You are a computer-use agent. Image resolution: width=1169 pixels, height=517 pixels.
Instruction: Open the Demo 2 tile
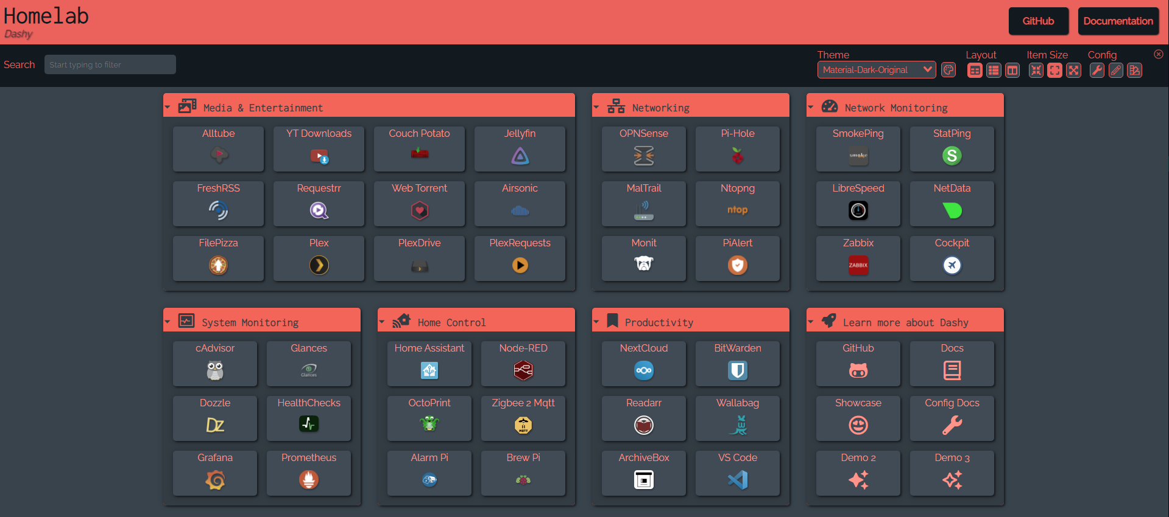pos(858,473)
